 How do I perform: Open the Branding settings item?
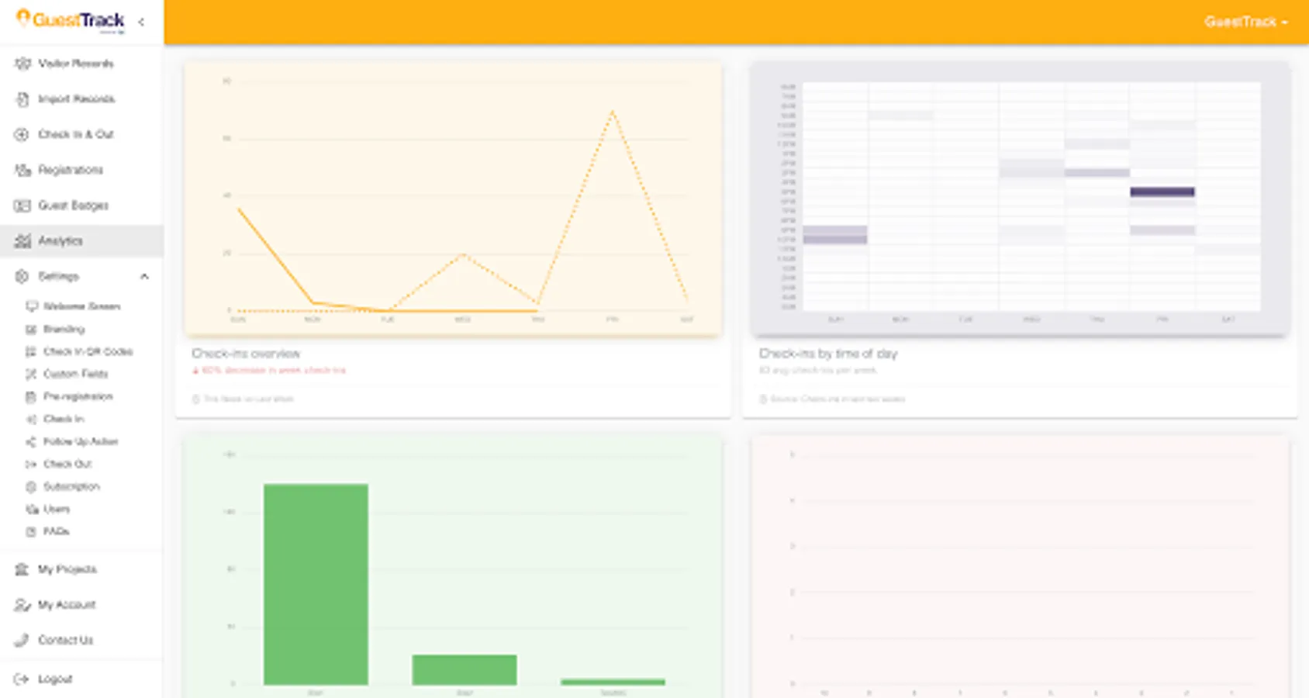coord(64,329)
